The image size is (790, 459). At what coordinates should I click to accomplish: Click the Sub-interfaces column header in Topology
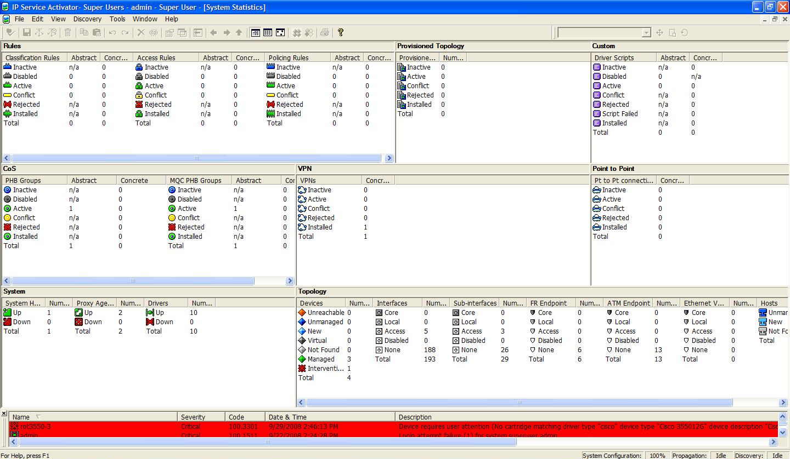pos(475,303)
